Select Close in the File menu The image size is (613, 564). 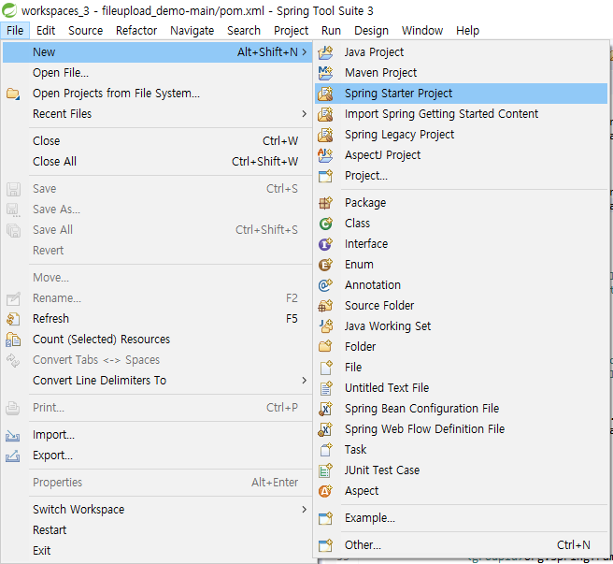point(157,141)
